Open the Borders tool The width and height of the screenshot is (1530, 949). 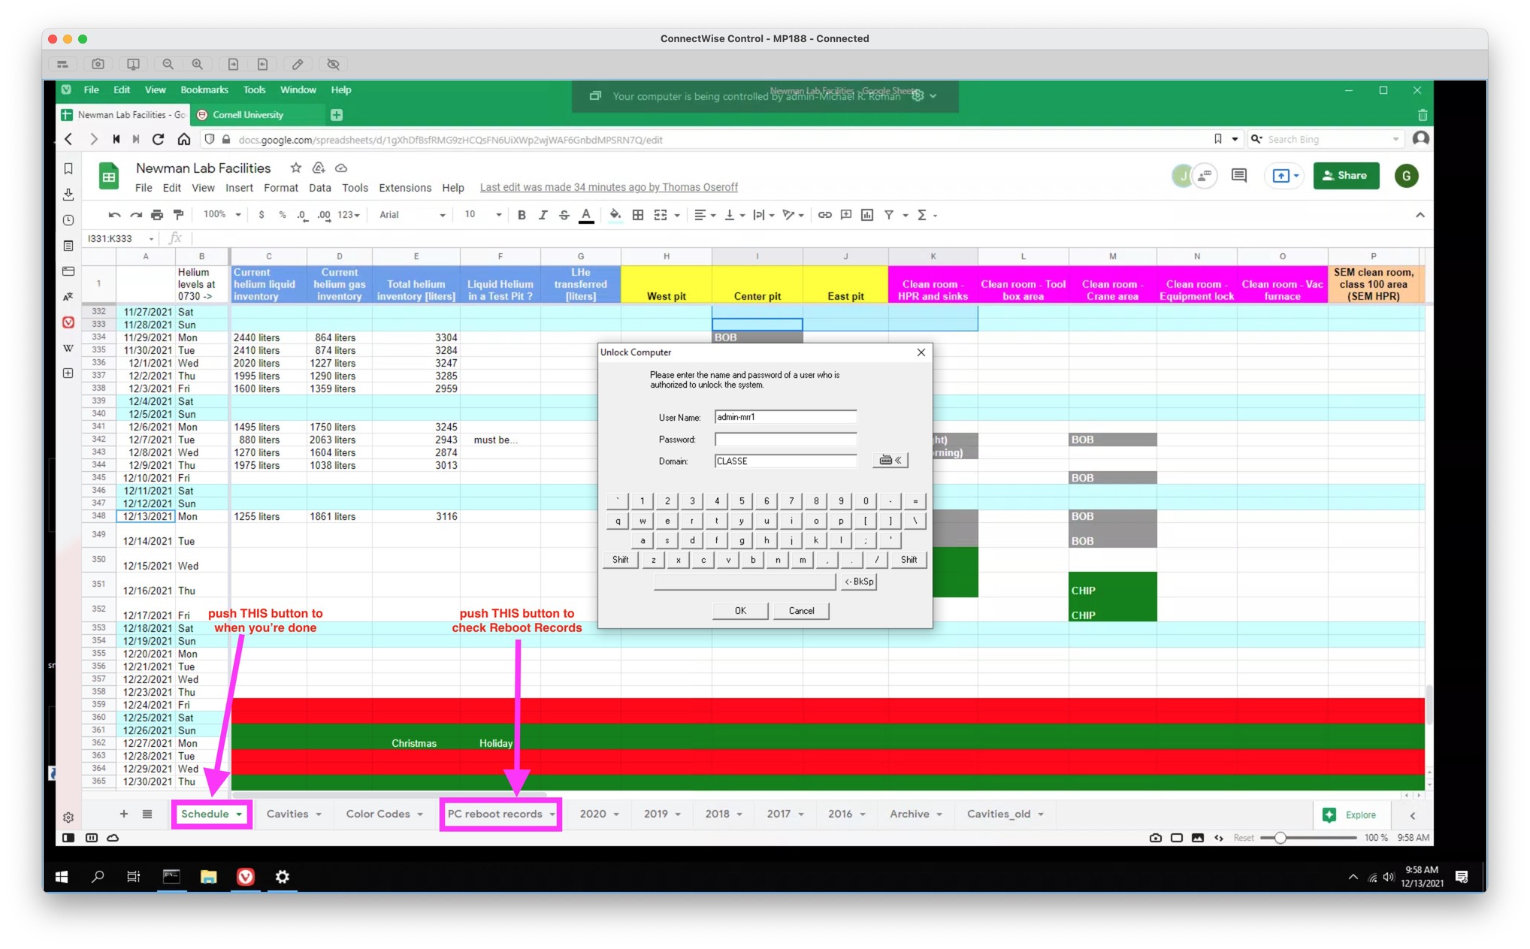pos(637,215)
